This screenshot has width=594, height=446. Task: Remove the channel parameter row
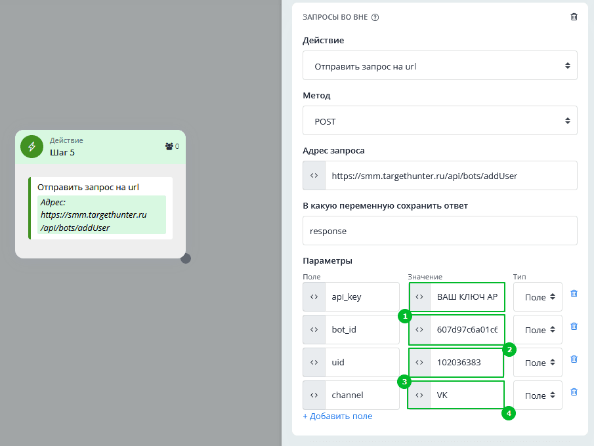[x=574, y=392]
